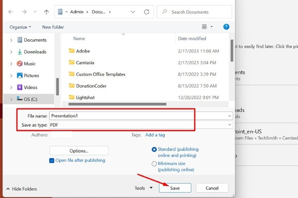
Task: Select the Lightshot folder
Action: [x=86, y=98]
